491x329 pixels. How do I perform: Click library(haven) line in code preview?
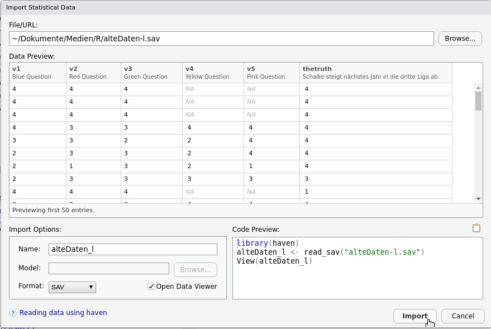(268, 243)
